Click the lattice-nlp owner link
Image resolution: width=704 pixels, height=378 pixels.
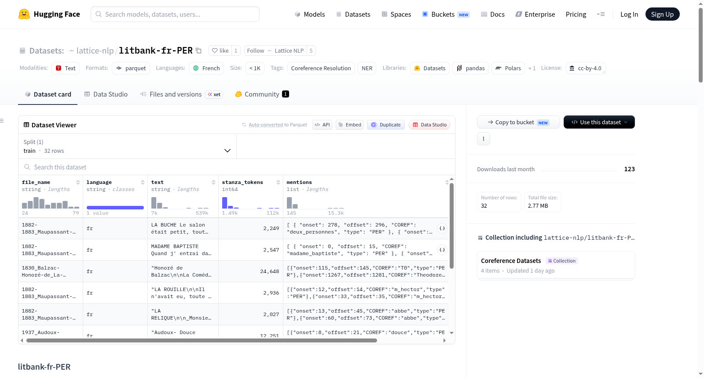click(95, 50)
